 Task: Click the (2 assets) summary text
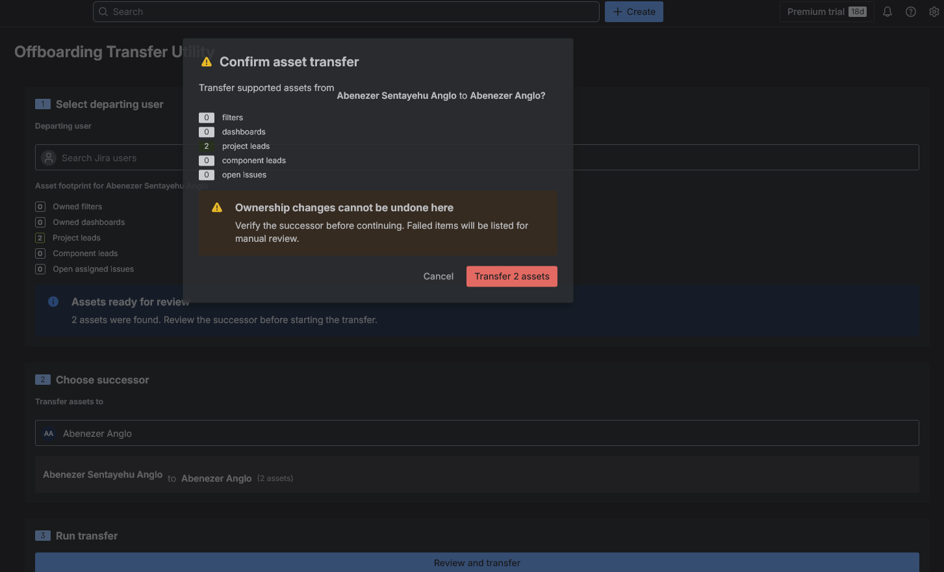275,478
